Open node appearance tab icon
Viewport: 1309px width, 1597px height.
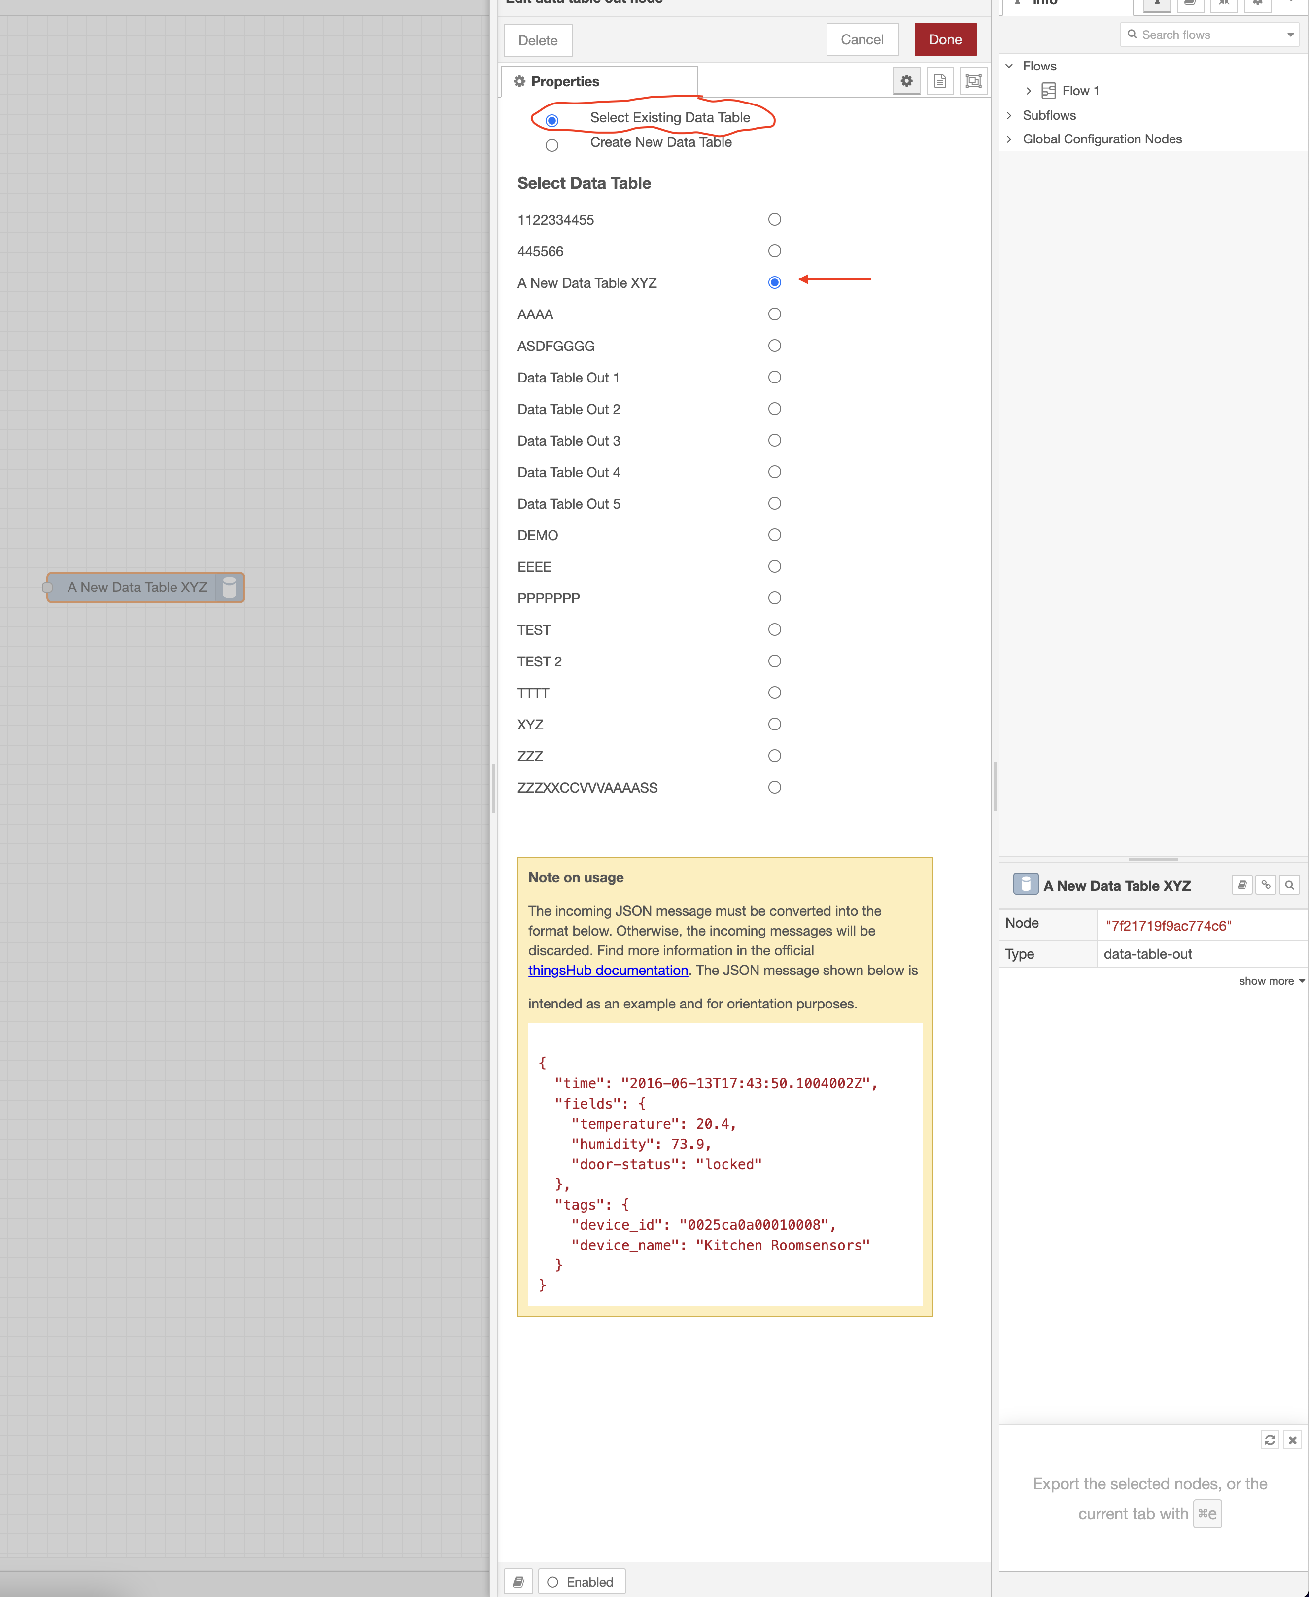point(973,81)
